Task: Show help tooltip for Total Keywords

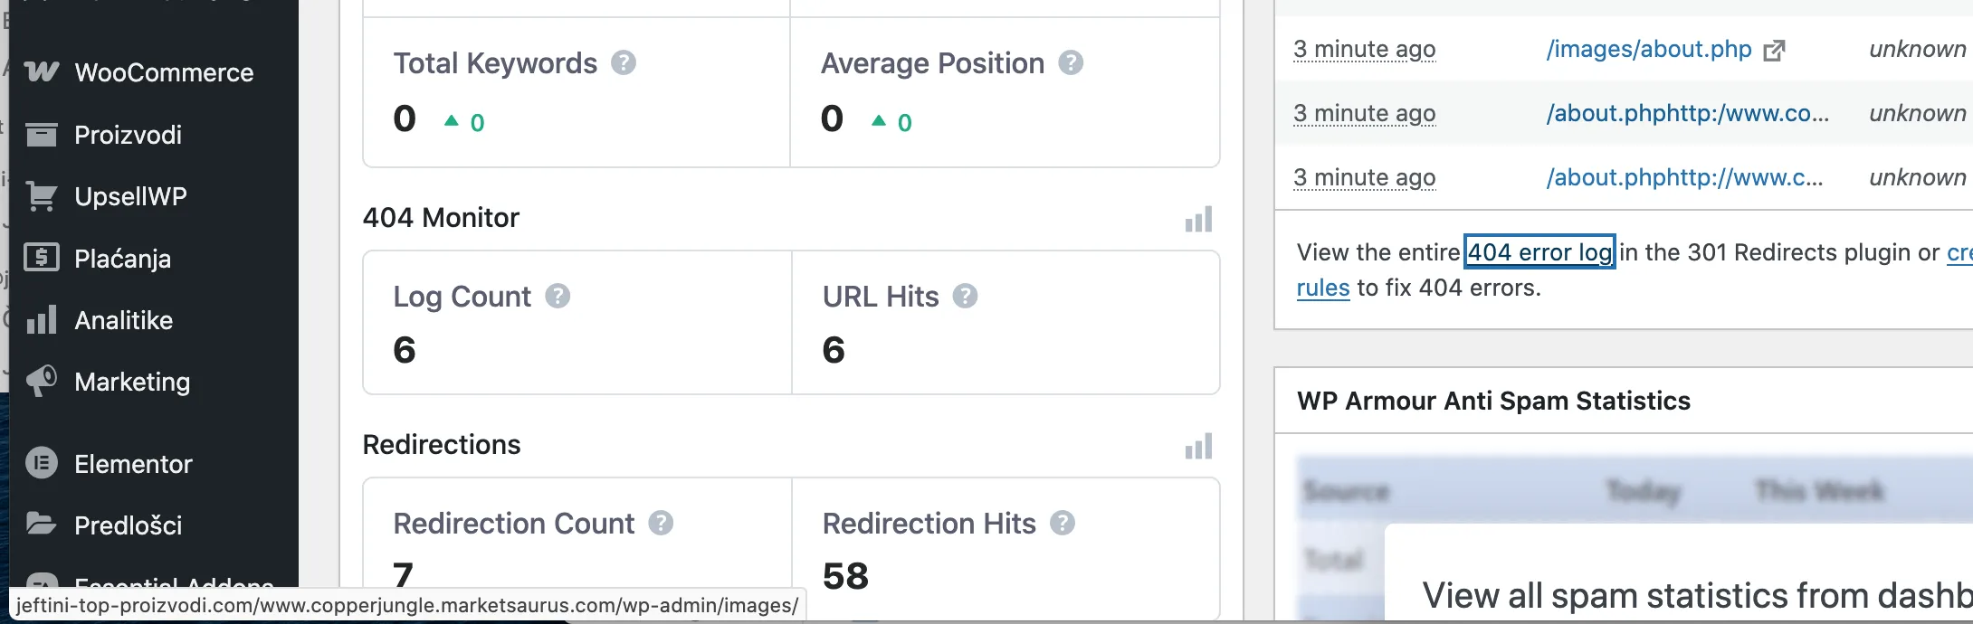Action: pos(624,62)
